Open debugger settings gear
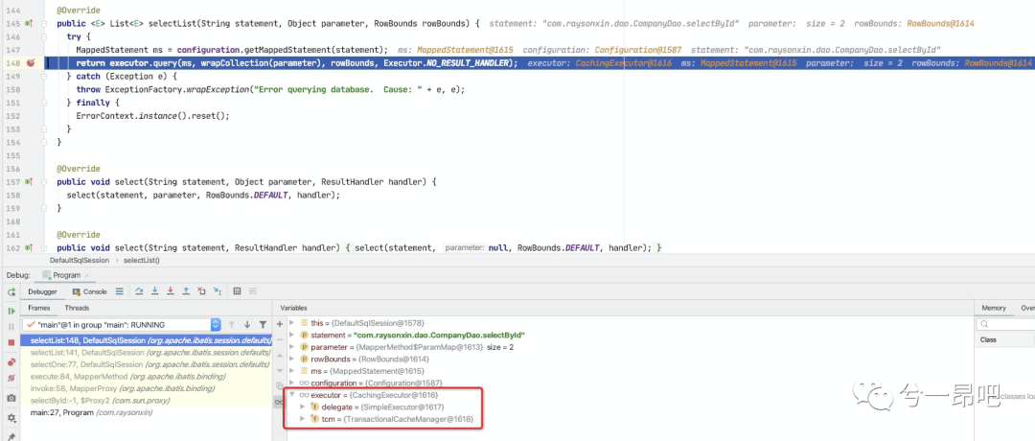Viewport: 1035px width, 441px height. click(11, 418)
